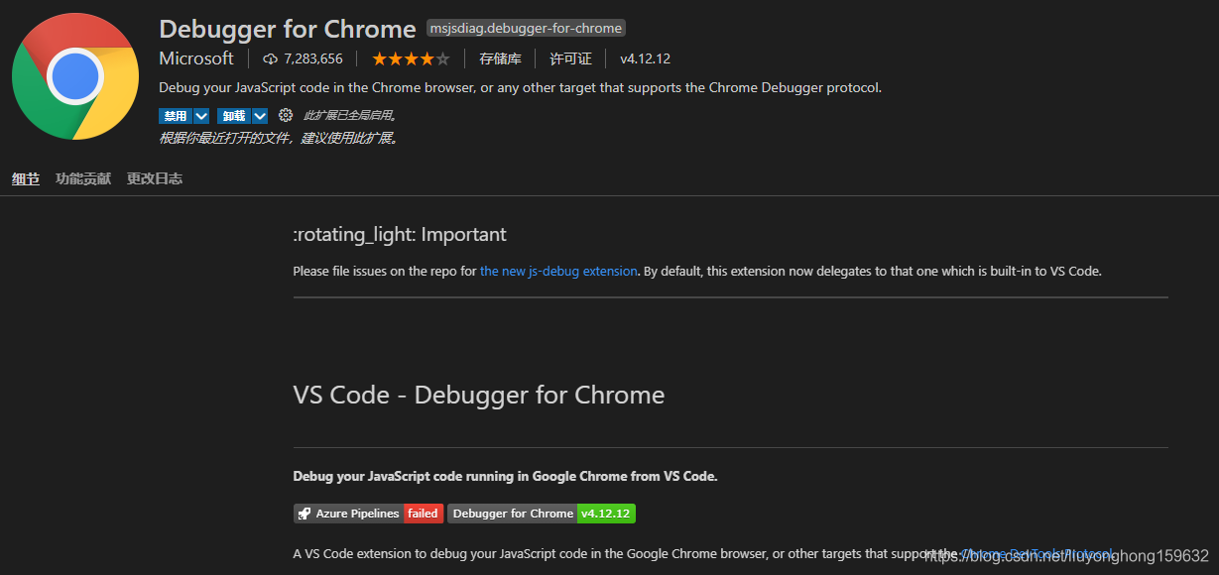Click the VS Code - Debugger for Chrome heading
Viewport: 1219px width, 575px height.
[479, 395]
